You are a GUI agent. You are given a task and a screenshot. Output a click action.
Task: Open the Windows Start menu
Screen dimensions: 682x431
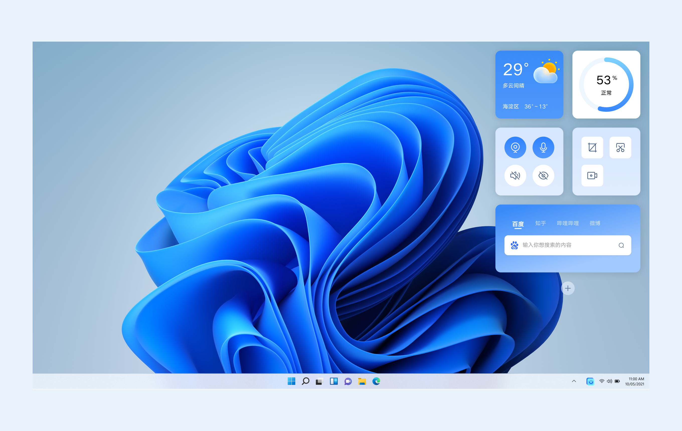click(x=291, y=381)
